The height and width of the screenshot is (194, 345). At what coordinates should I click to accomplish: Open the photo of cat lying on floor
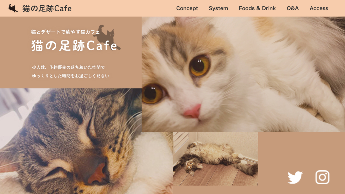[x=216, y=159]
